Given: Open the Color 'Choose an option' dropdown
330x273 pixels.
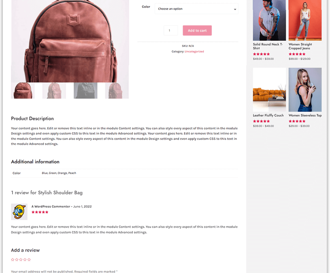Looking at the screenshot, I should (x=196, y=9).
